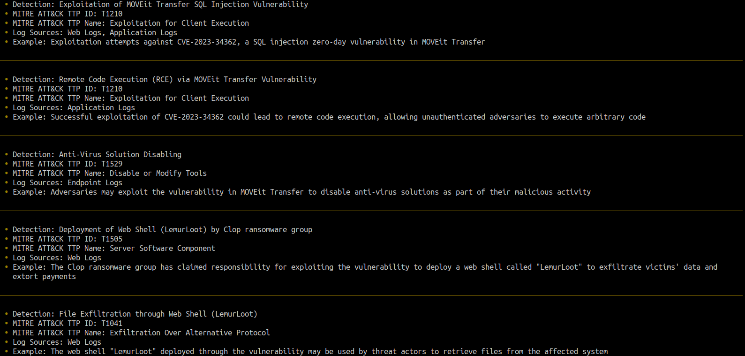Image resolution: width=745 pixels, height=356 pixels.
Task: Click the Log Sources: Web Logs, Application Logs line
Action: tap(95, 33)
